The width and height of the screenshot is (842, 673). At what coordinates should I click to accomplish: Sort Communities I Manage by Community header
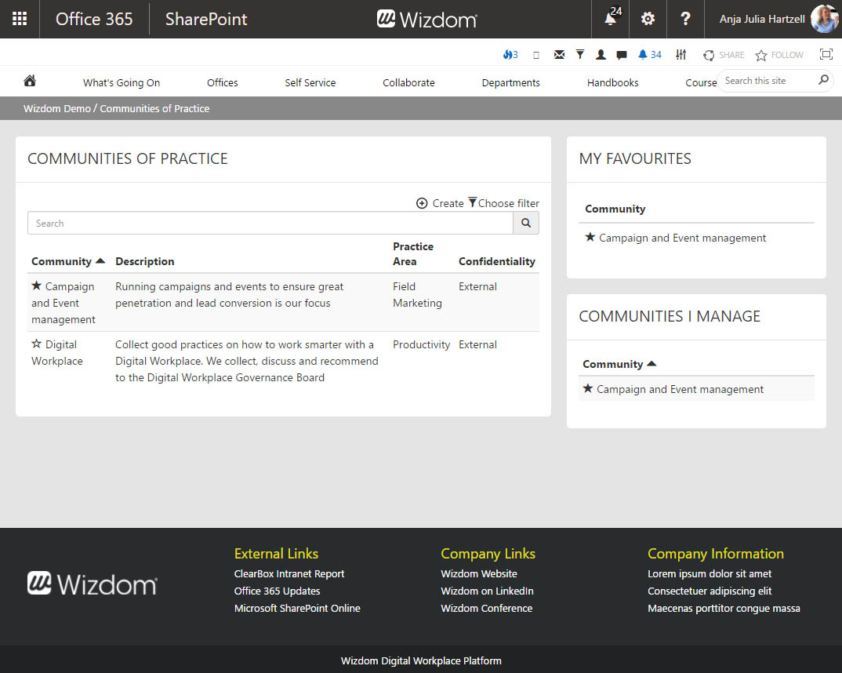[x=619, y=364]
